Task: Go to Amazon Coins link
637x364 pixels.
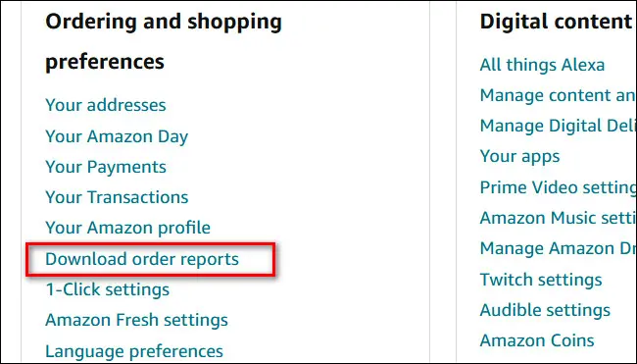Action: [x=537, y=340]
